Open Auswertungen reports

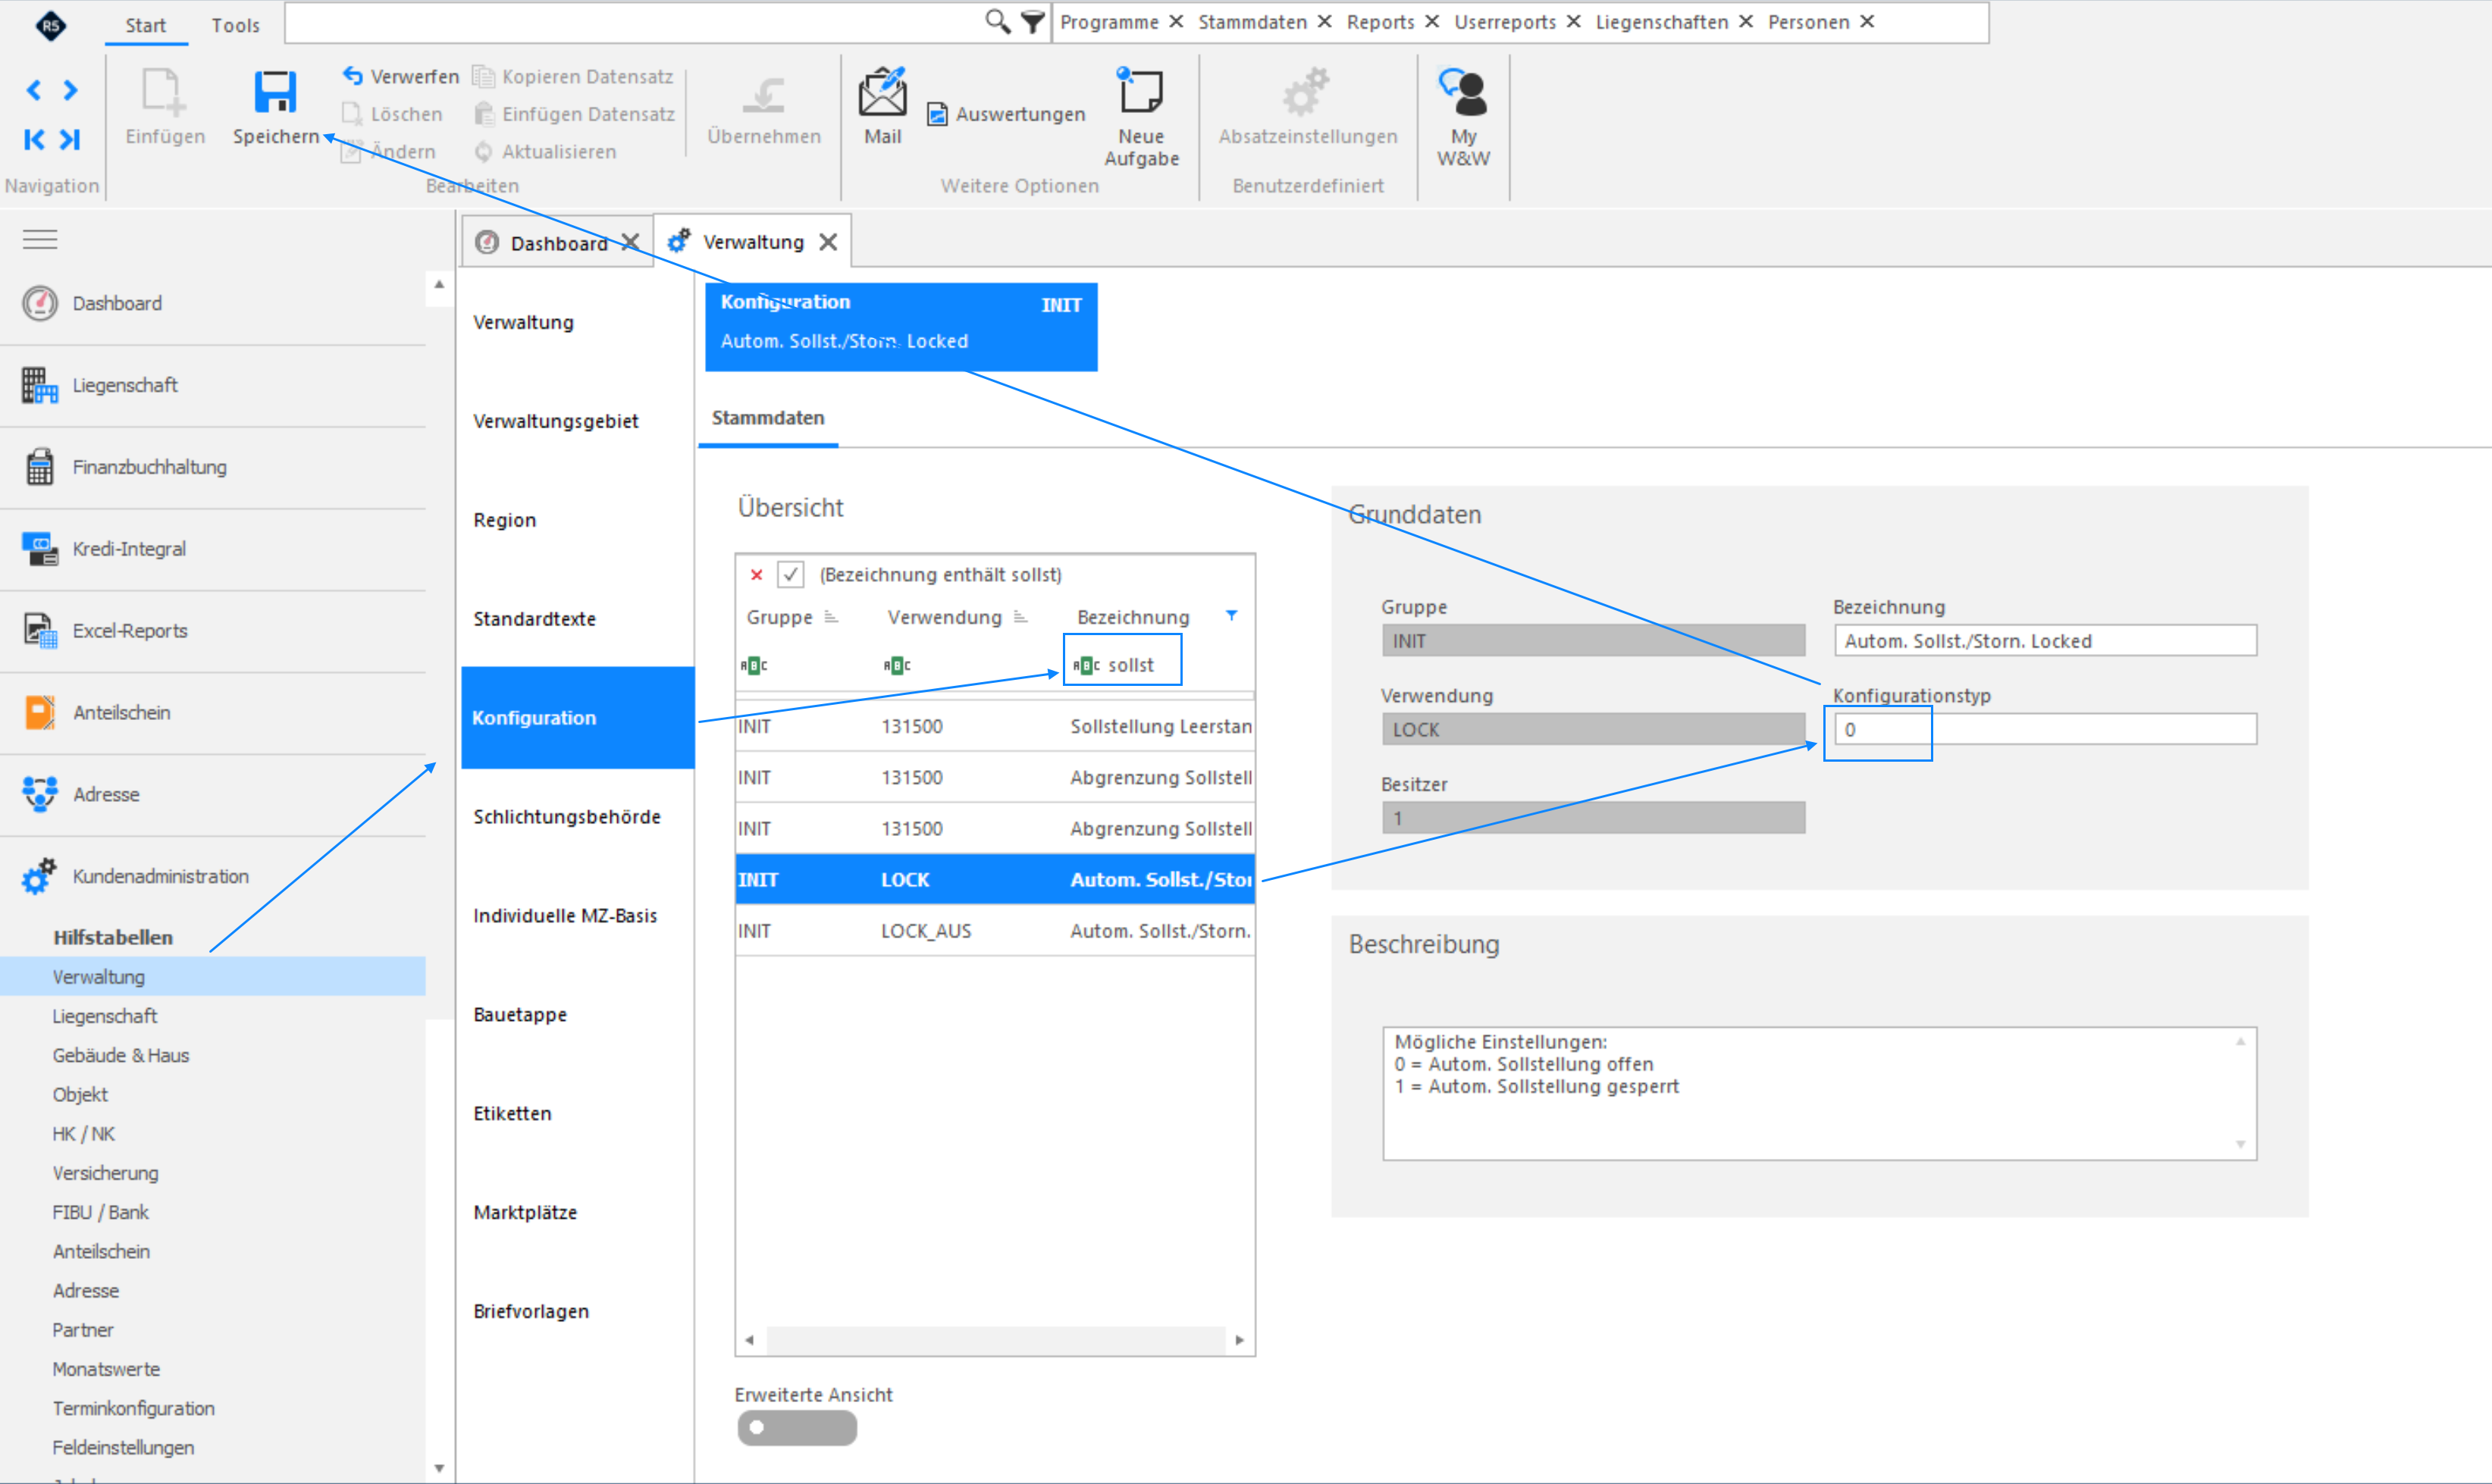coord(1006,114)
